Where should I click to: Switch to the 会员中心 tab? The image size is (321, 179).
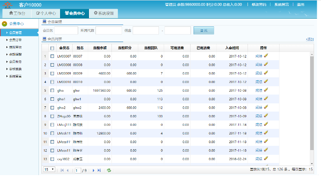coord(75,13)
